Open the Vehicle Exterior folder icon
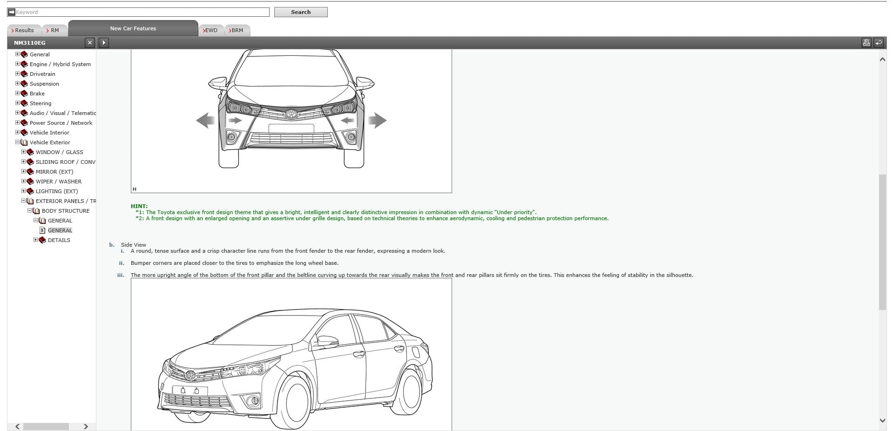Screen dimensions: 894x431 [24, 142]
